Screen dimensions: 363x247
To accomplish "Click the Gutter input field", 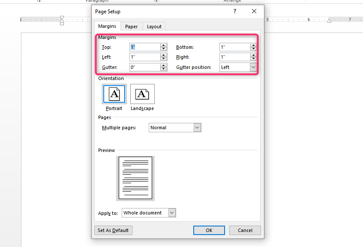I will tap(145, 67).
